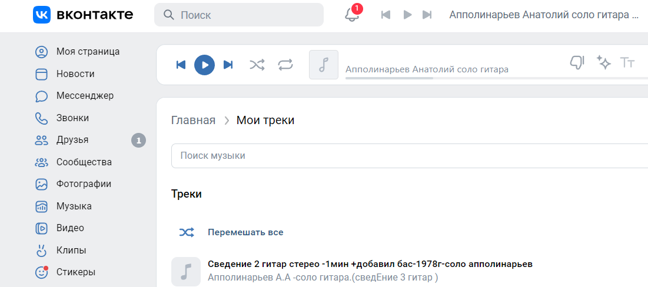
Task: Click the magnifier icon in search
Action: [168, 15]
